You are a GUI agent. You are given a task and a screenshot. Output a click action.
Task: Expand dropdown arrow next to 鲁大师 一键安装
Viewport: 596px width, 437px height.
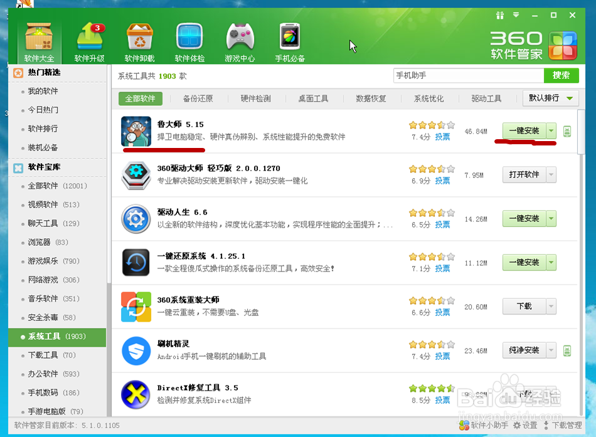pos(551,131)
